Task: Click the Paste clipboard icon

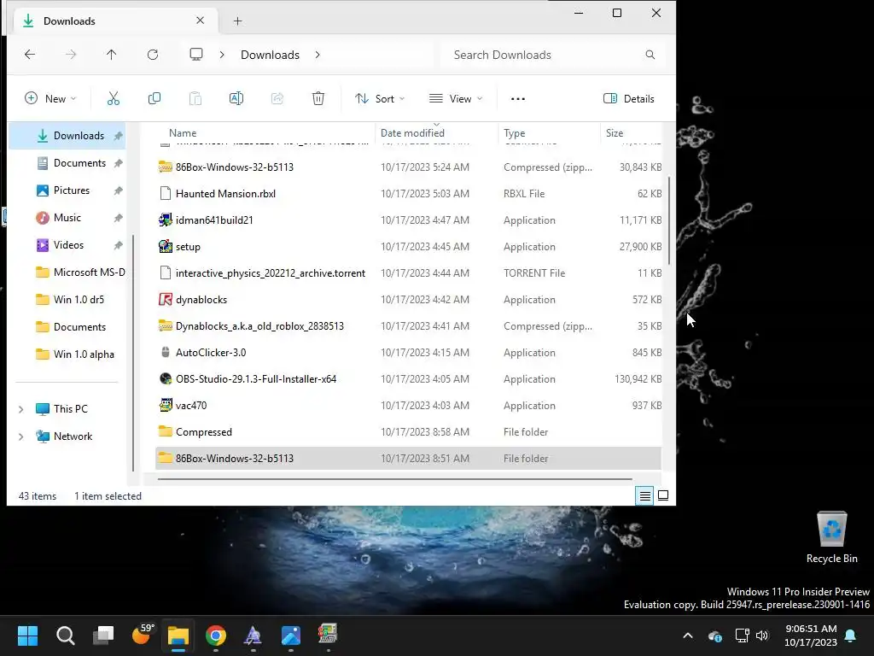Action: click(195, 99)
